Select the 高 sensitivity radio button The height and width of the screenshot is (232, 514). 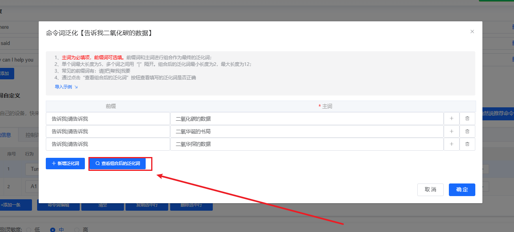[x=77, y=230]
